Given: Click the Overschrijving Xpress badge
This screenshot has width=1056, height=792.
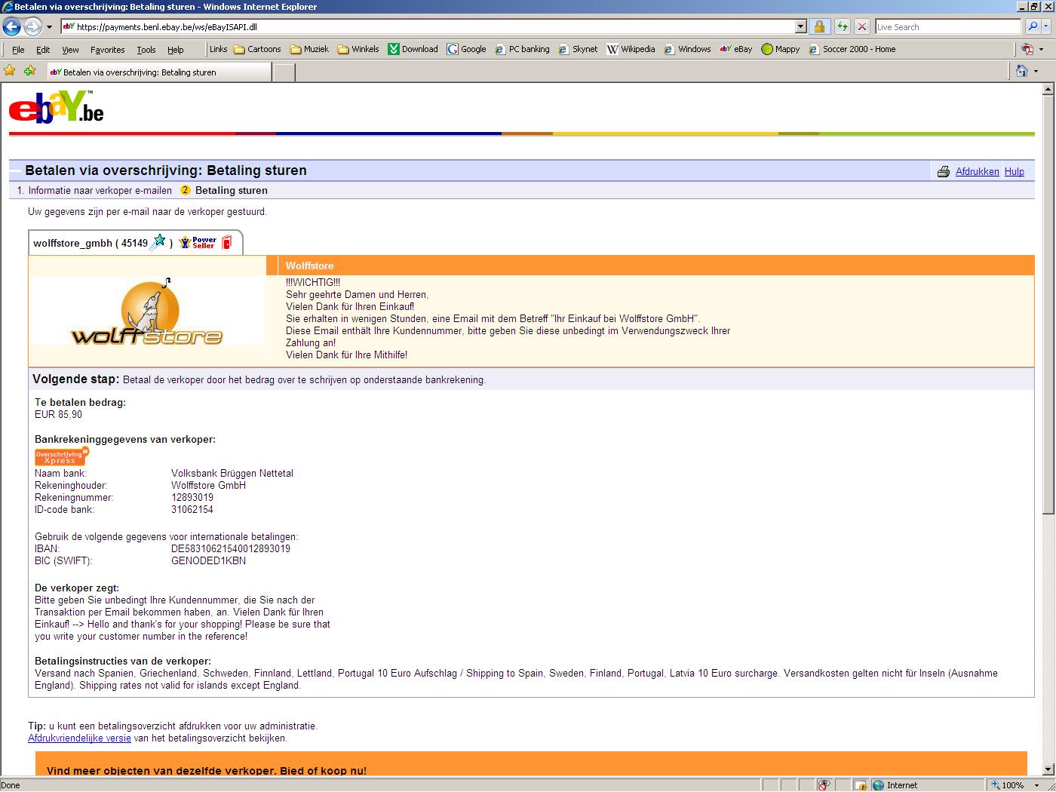Looking at the screenshot, I should (x=62, y=456).
